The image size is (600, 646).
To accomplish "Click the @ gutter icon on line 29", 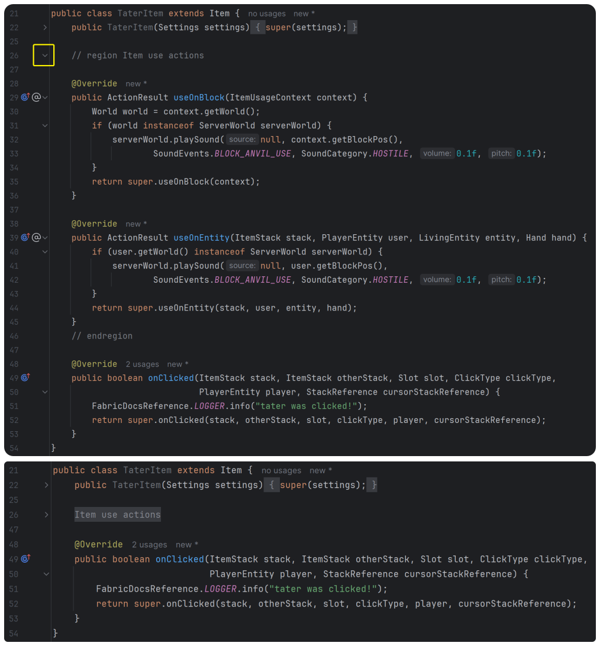I will [x=36, y=97].
